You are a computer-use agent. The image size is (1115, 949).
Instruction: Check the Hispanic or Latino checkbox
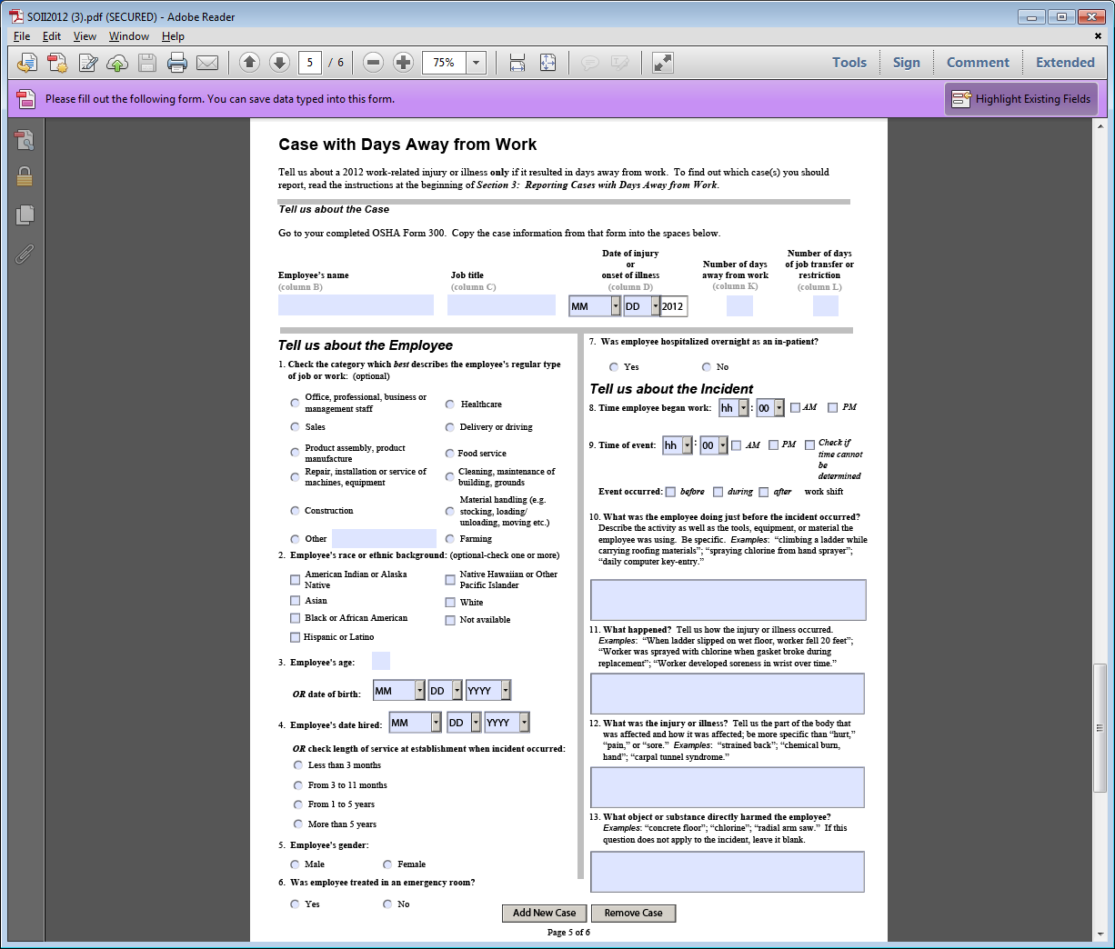tap(295, 637)
